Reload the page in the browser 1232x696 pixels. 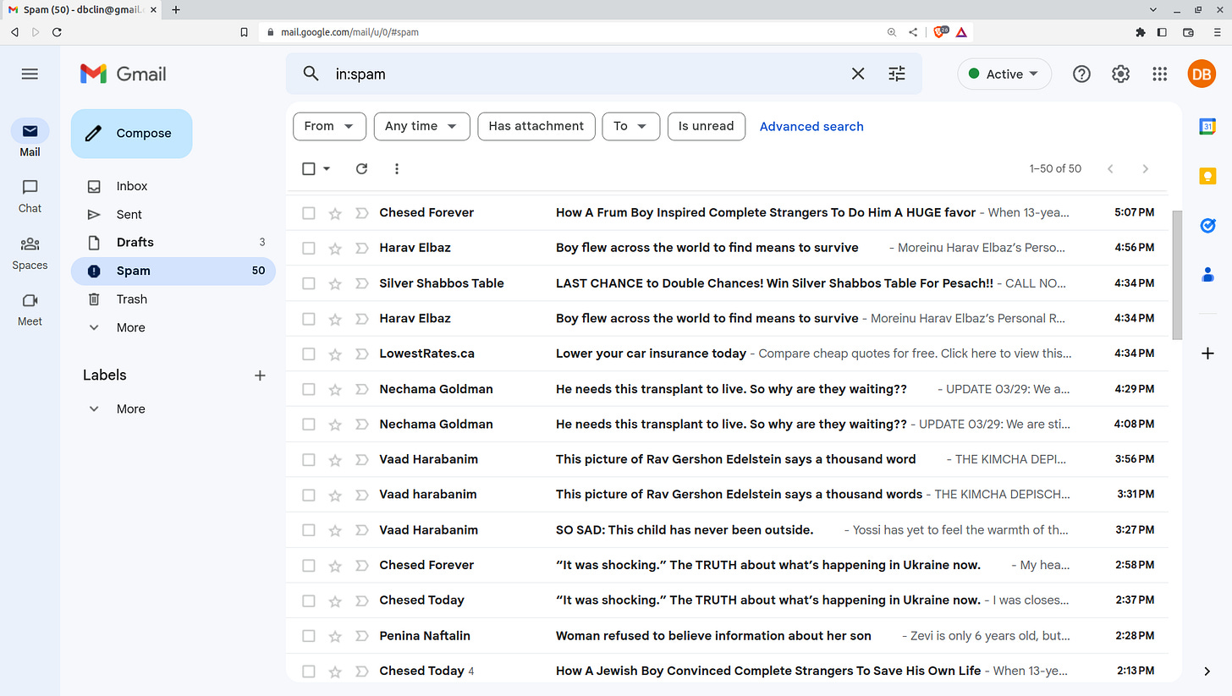57,32
